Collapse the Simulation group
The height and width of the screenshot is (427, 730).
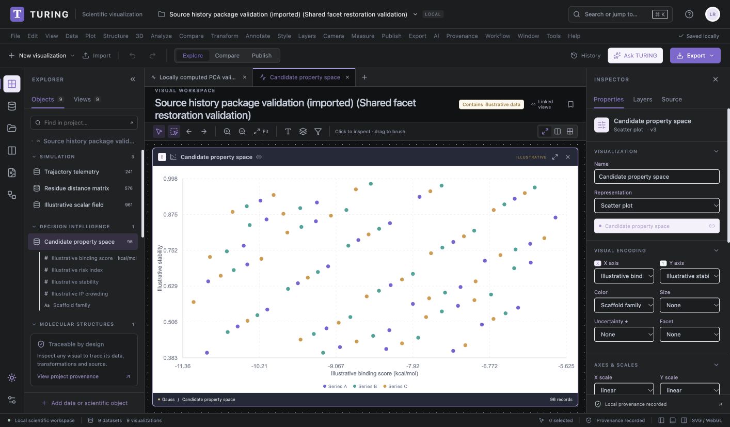[x=34, y=156]
